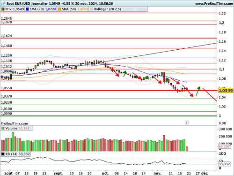Select the 1,0906 level label

(x=7, y=71)
